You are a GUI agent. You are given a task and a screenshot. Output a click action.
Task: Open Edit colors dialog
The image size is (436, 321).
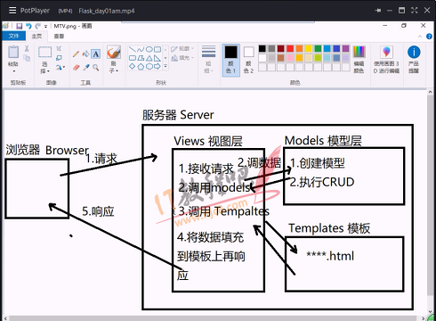(x=359, y=60)
